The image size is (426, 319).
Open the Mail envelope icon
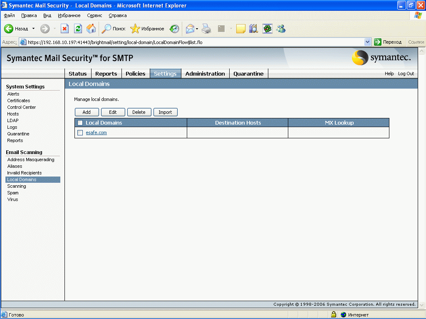[x=190, y=29]
